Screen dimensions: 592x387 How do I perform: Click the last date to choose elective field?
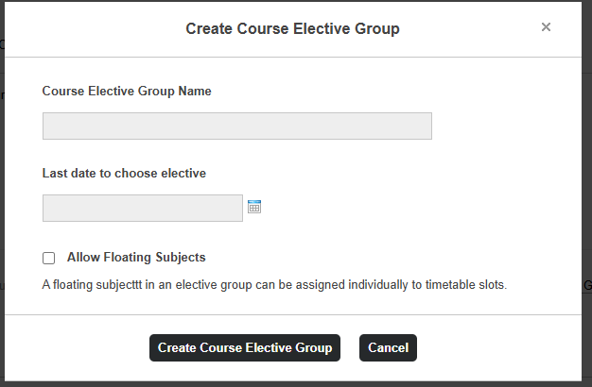[x=143, y=208]
